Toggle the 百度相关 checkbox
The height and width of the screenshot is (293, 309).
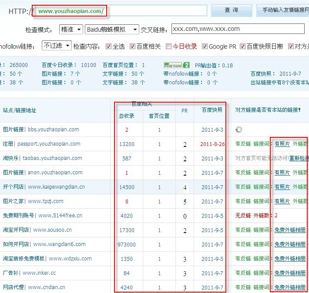(x=132, y=46)
